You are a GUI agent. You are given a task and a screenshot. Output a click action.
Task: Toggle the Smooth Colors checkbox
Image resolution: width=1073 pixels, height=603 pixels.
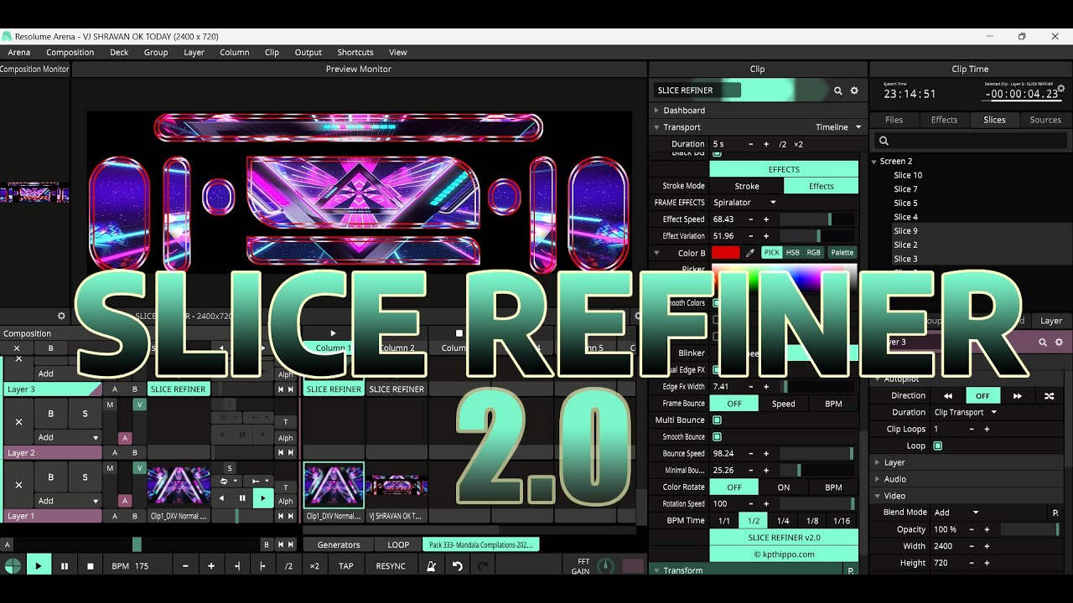coord(716,303)
